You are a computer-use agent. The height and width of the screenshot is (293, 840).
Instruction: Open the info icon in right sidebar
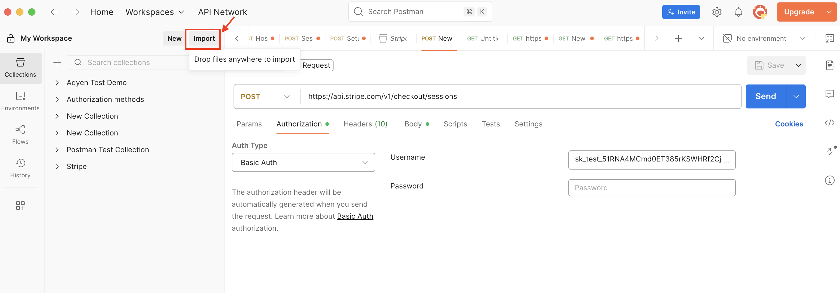tap(829, 180)
